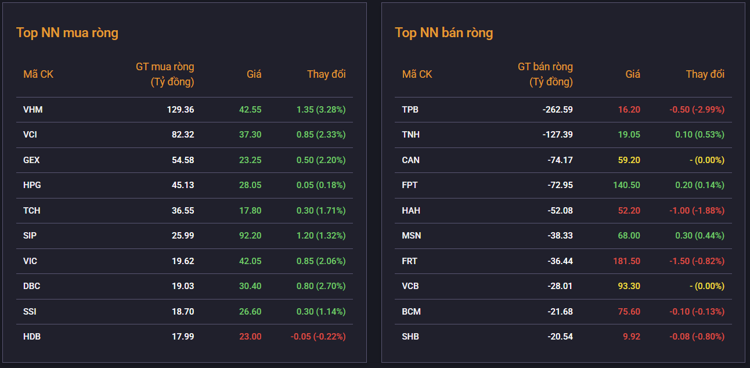Select the VCB stock code
The image size is (750, 368).
410,286
